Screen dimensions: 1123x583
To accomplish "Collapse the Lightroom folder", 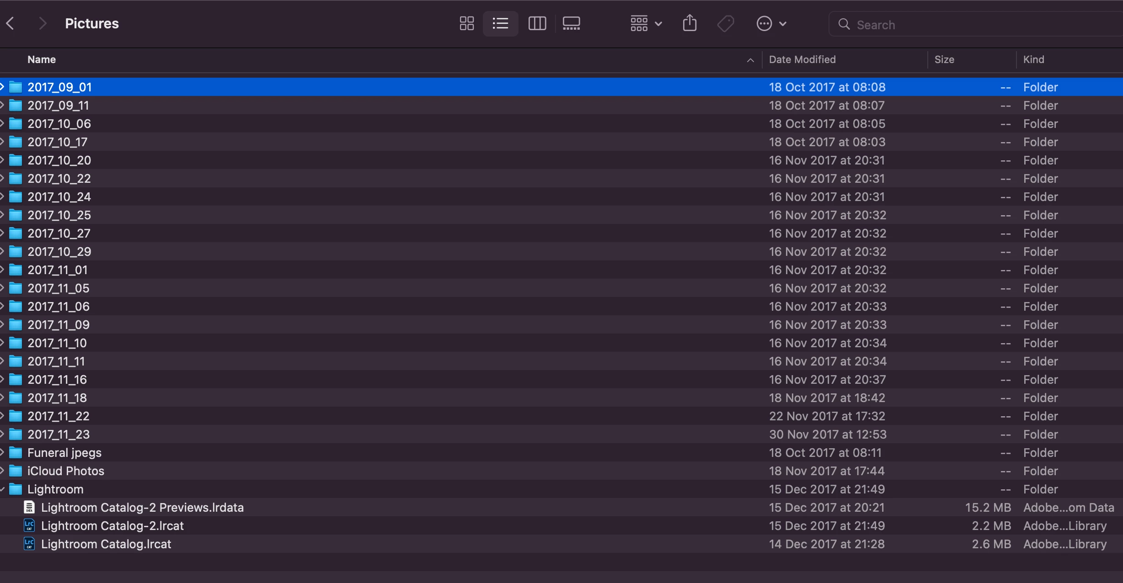I will (x=2, y=489).
